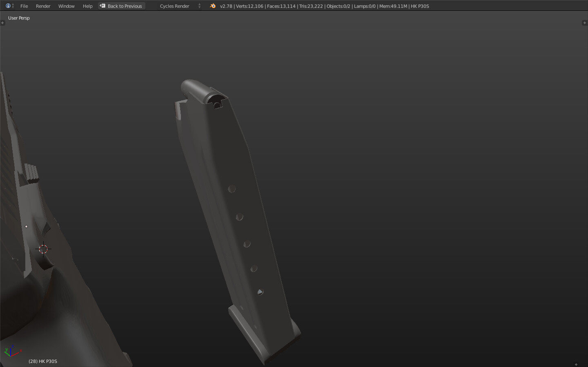
Task: Open the Render menu
Action: (43, 6)
